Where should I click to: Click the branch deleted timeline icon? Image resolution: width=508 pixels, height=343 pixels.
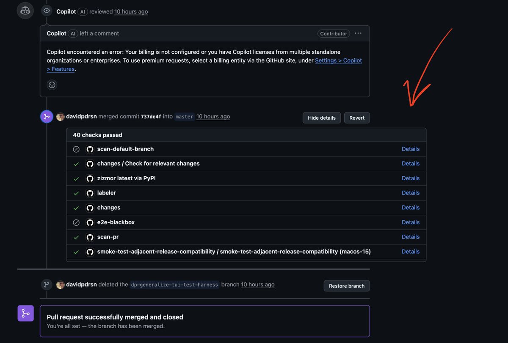click(47, 285)
